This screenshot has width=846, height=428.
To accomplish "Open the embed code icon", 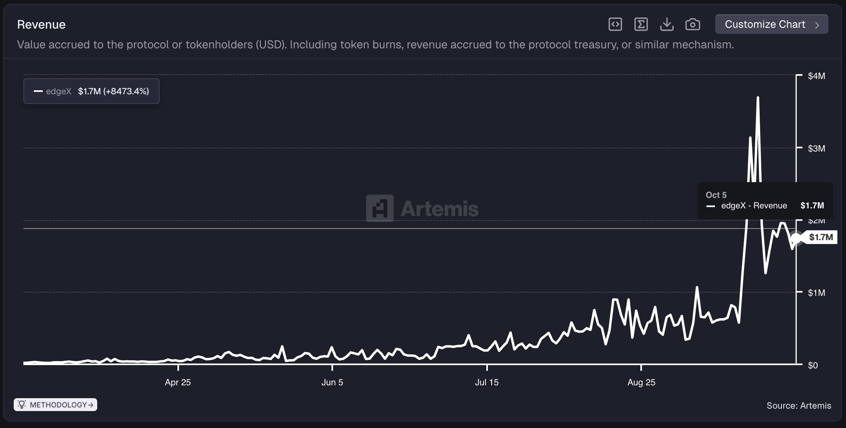I will point(615,24).
